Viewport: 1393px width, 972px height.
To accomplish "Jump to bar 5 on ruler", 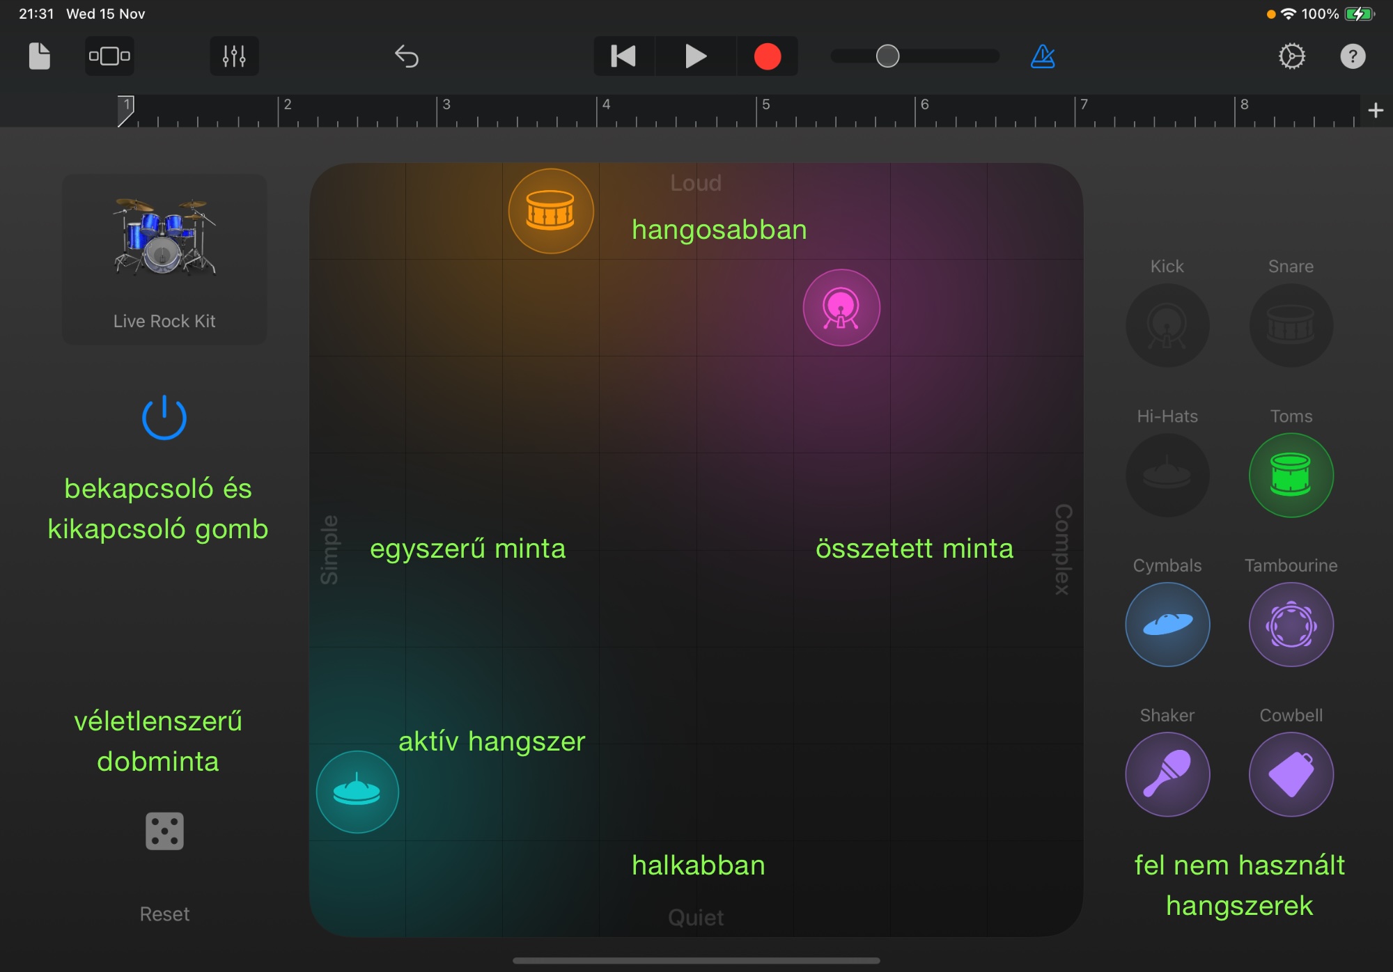I will point(765,104).
